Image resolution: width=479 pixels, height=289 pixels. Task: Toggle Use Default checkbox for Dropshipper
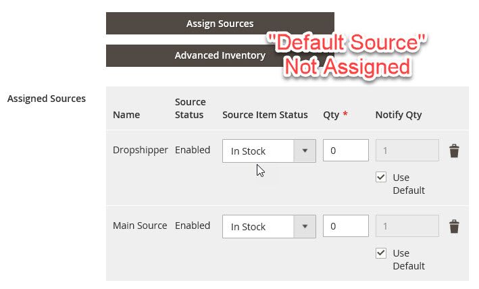pyautogui.click(x=382, y=178)
